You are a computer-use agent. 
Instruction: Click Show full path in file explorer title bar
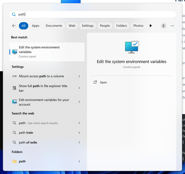(43, 88)
